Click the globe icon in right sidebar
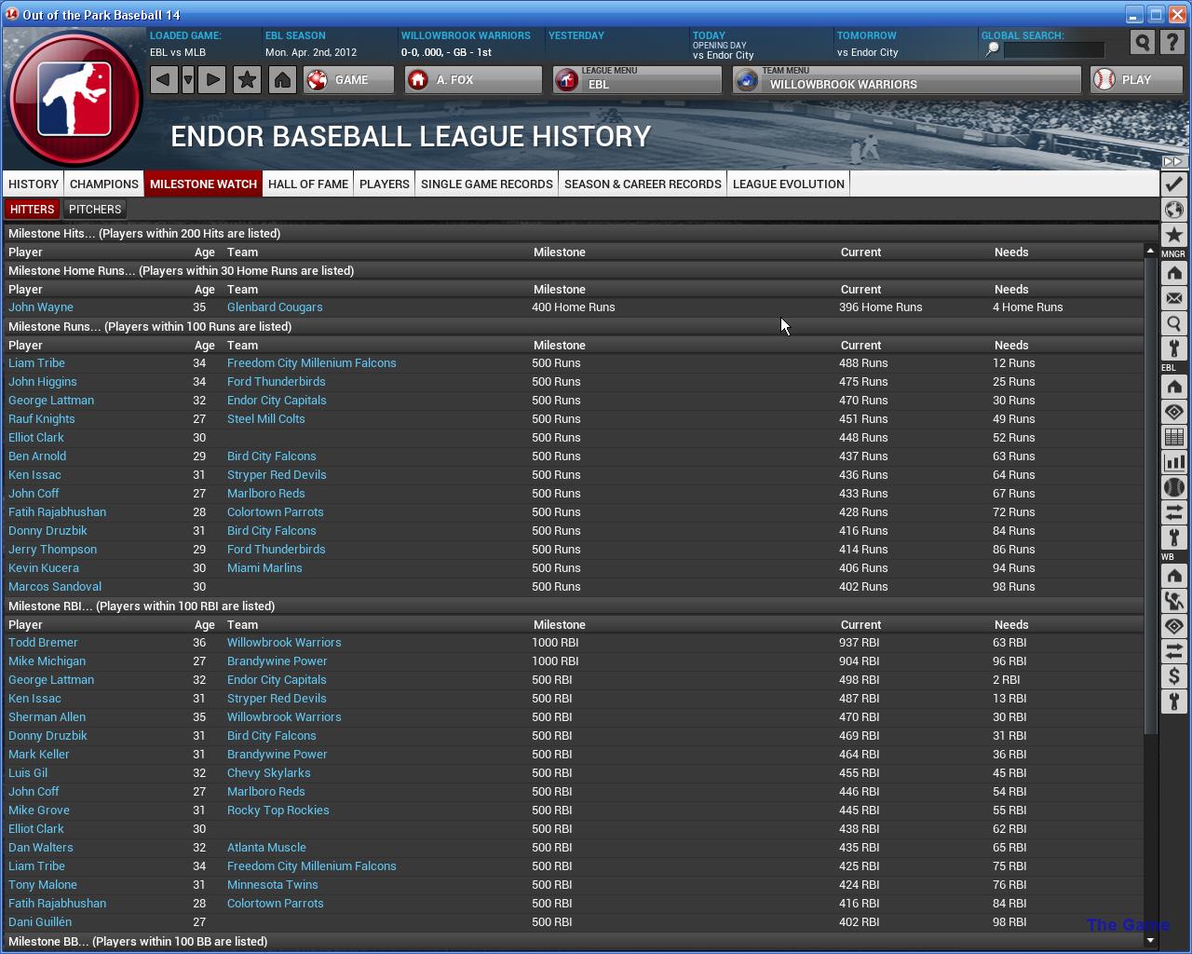Screen dimensions: 1192x954 1173,210
